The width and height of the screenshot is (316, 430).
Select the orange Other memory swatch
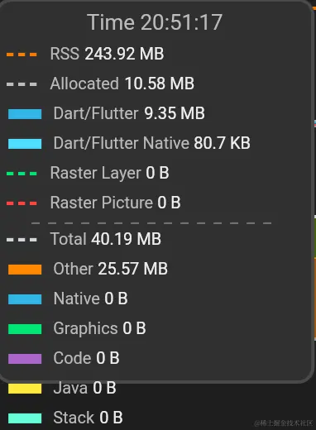[25, 270]
